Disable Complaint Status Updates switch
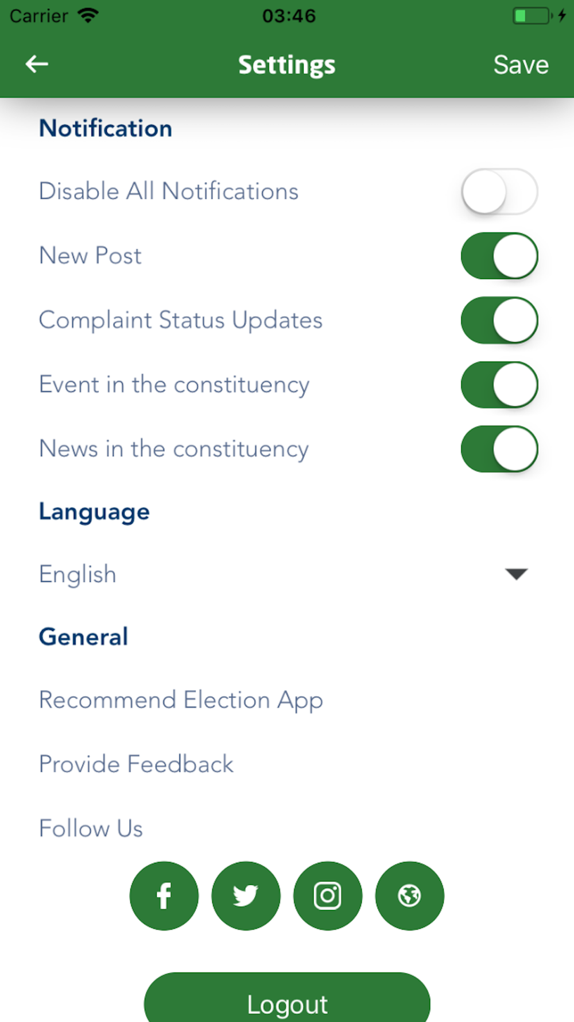Viewport: 574px width, 1022px height. pyautogui.click(x=499, y=320)
